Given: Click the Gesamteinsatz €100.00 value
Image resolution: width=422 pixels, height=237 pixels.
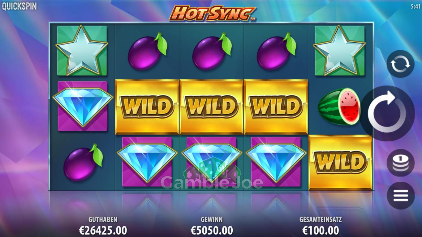Looking at the screenshot, I should pyautogui.click(x=321, y=230).
